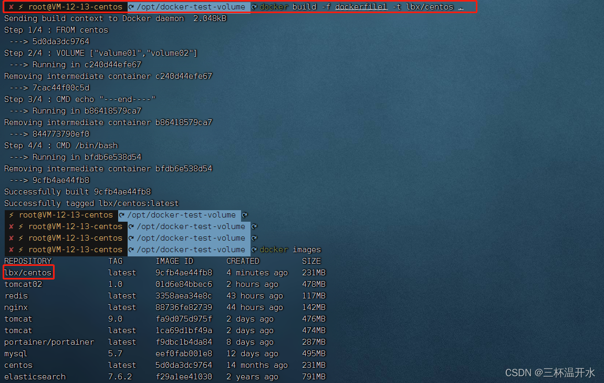This screenshot has width=604, height=383.
Task: Click the '287MB' size value
Action: (314, 342)
